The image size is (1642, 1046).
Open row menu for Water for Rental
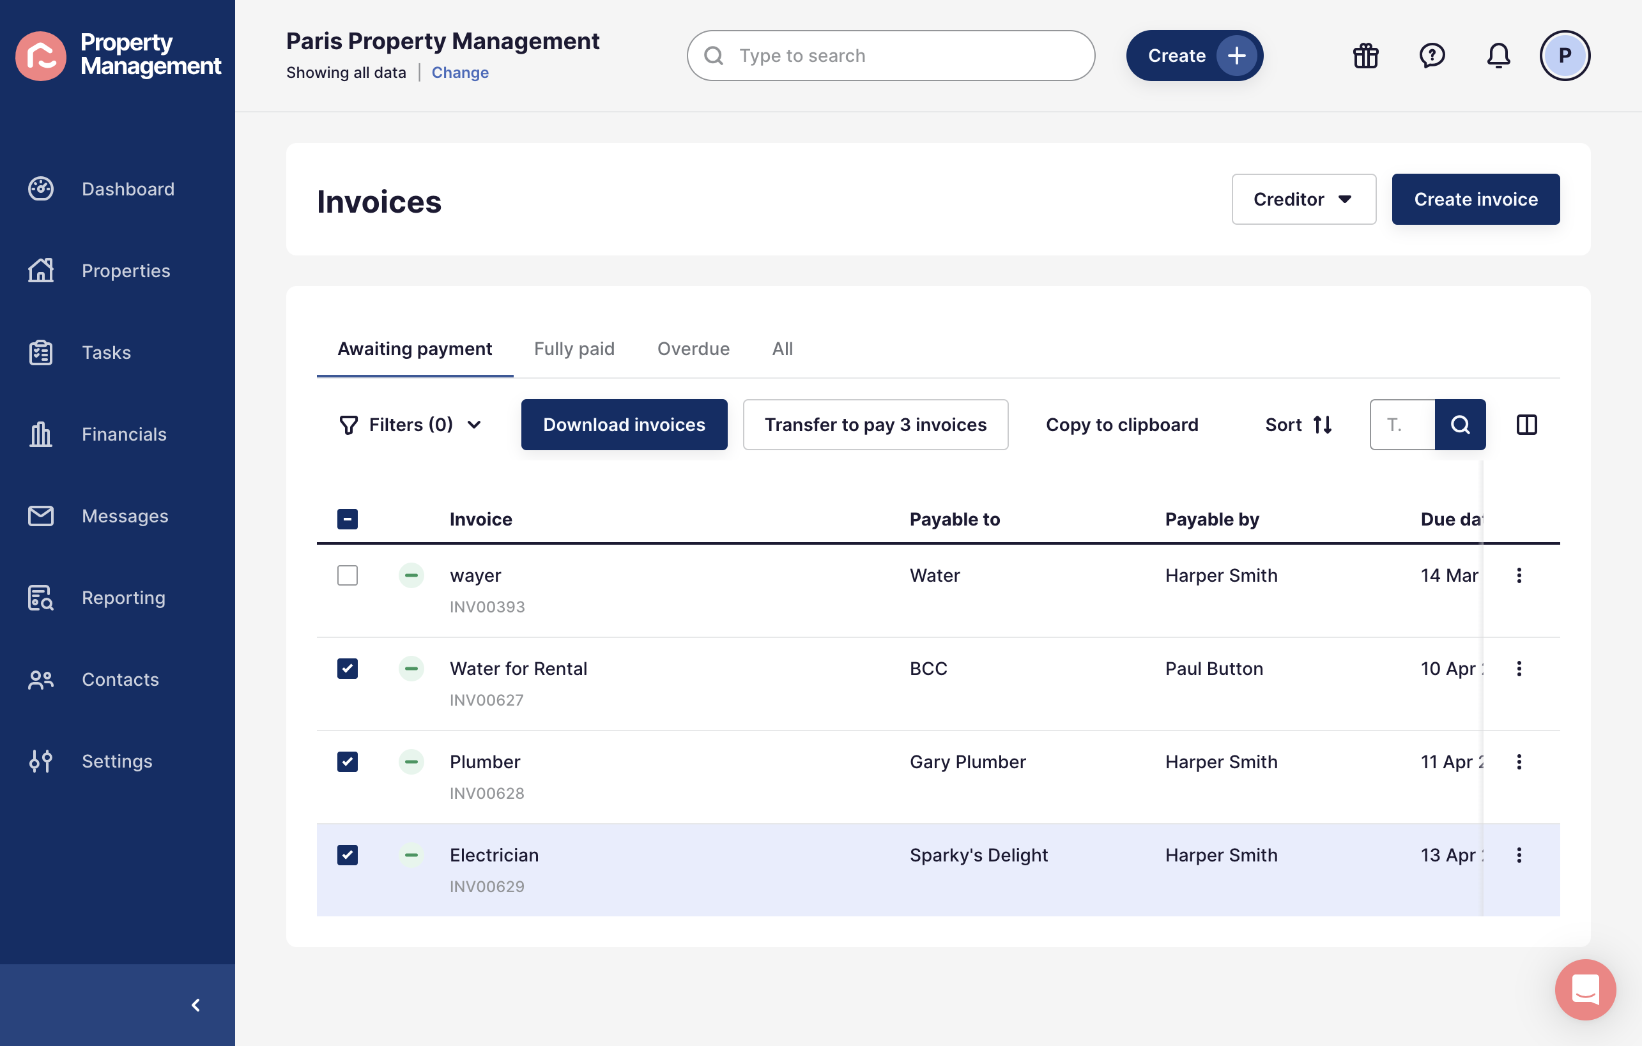tap(1519, 669)
